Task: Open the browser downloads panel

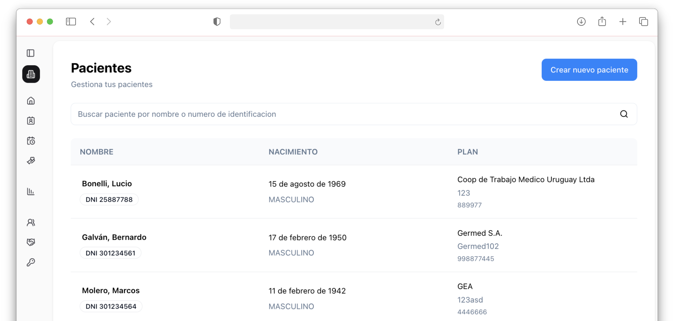Action: (x=581, y=21)
